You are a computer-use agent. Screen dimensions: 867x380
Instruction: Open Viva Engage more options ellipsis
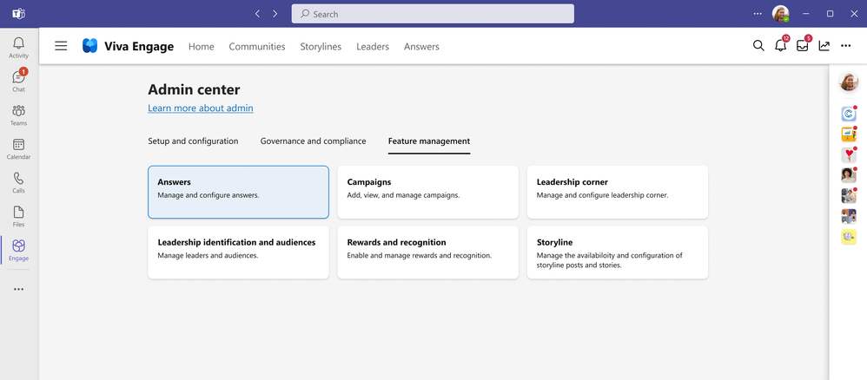point(845,46)
